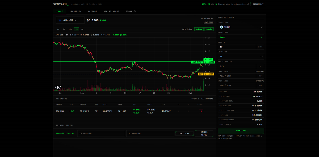Click the $0.189652 entry price cell
The width and height of the screenshot is (319, 157).
click(107, 111)
